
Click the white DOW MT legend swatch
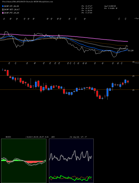[3, 9]
